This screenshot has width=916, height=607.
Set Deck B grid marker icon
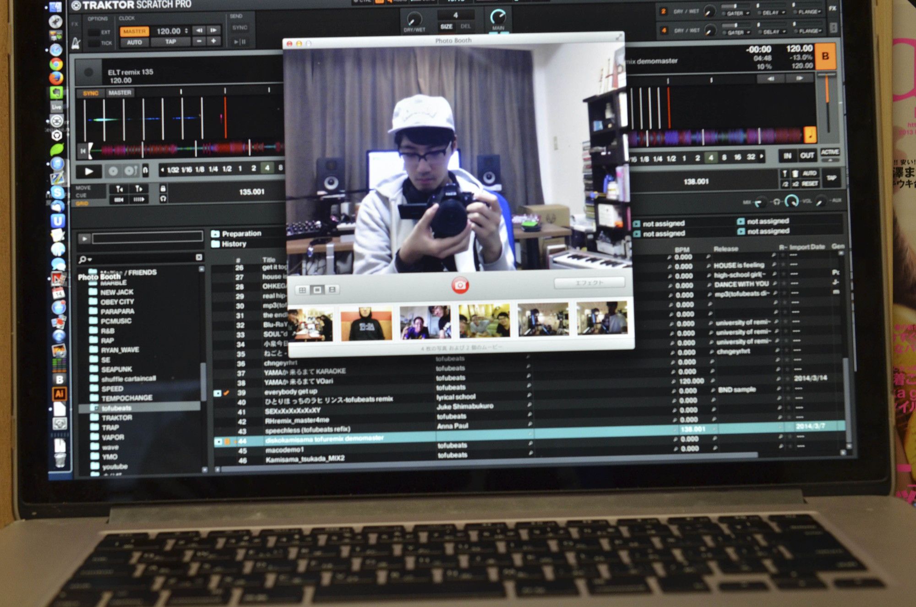[785, 173]
